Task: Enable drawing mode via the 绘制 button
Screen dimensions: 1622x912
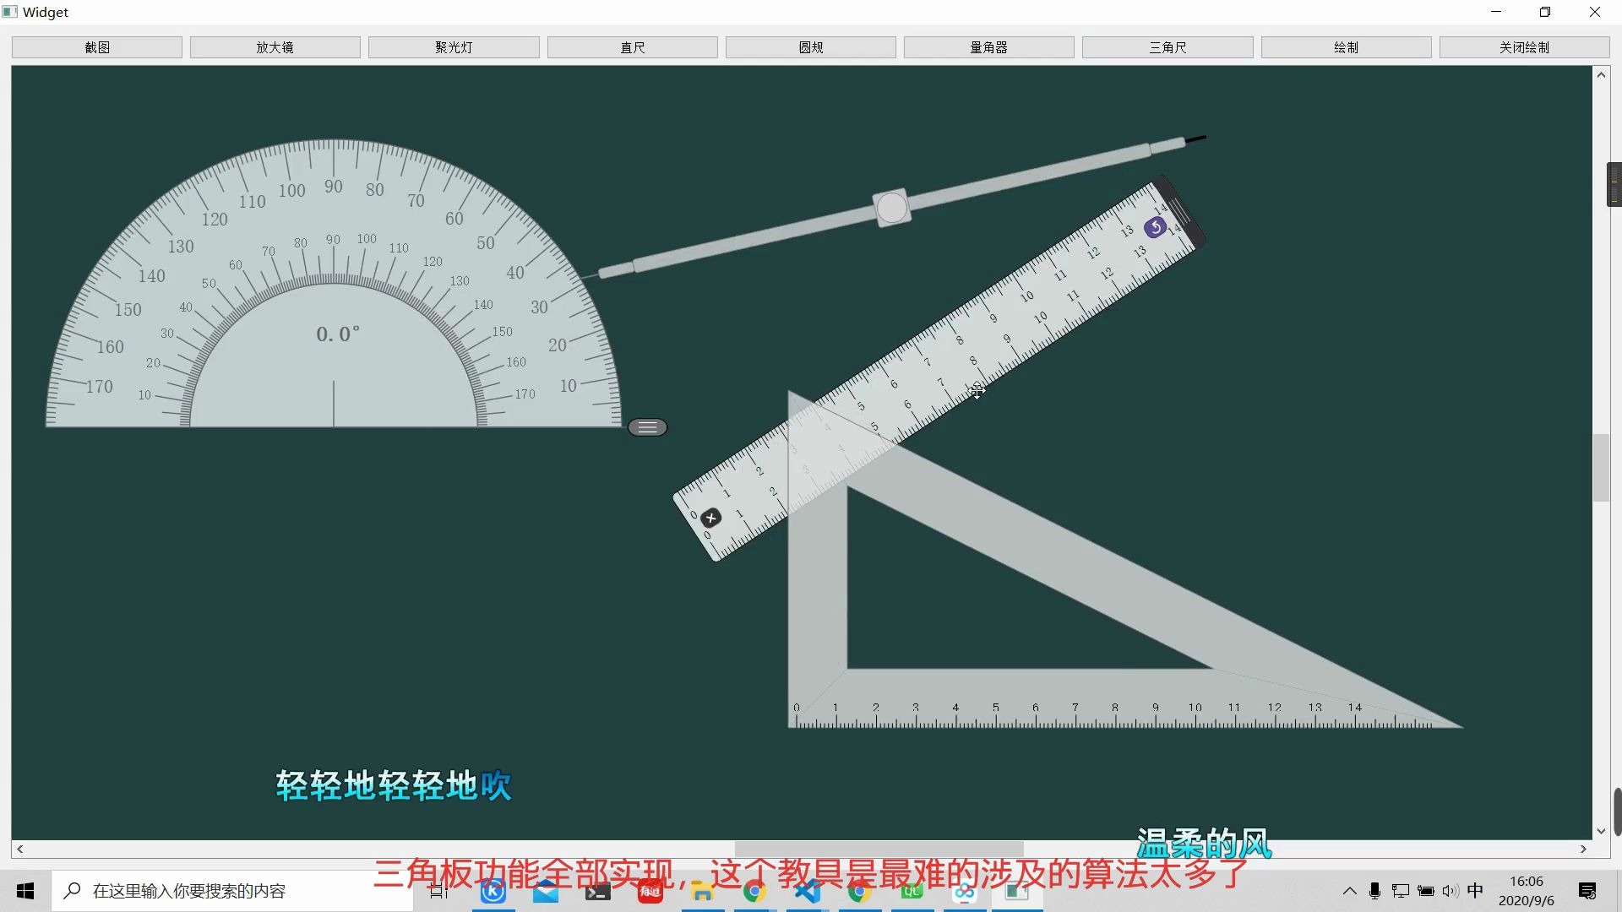Action: pos(1345,46)
